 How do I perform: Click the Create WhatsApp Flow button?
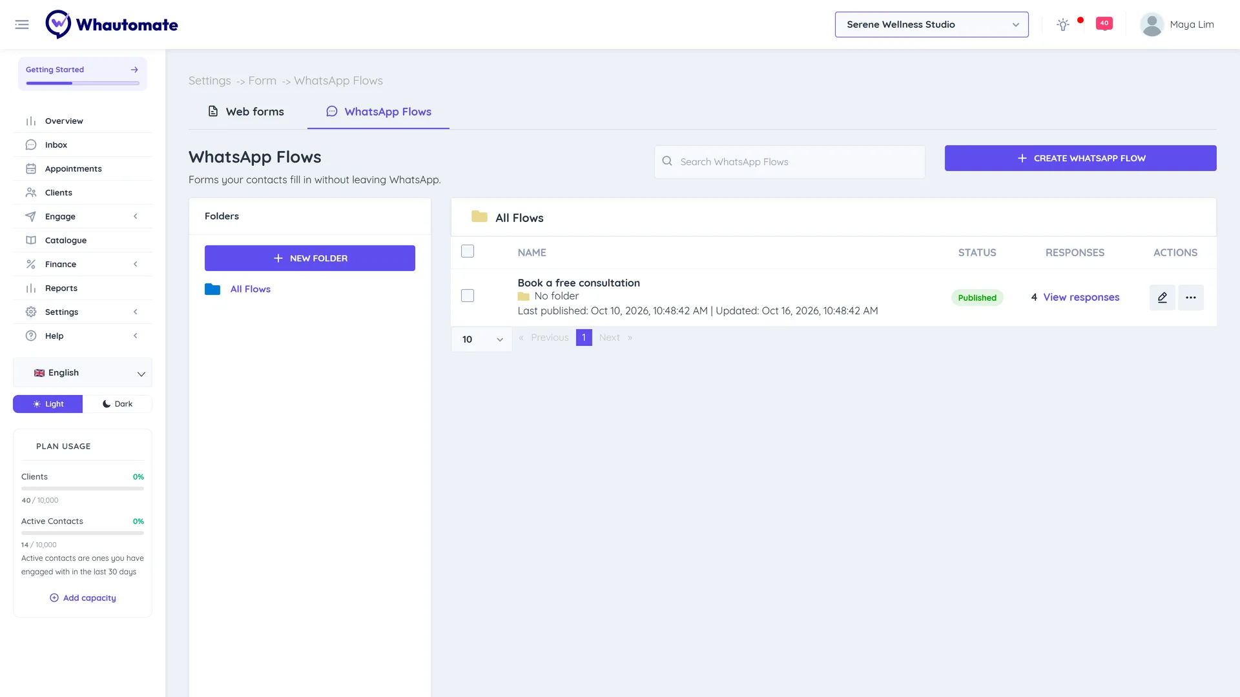[x=1080, y=158]
